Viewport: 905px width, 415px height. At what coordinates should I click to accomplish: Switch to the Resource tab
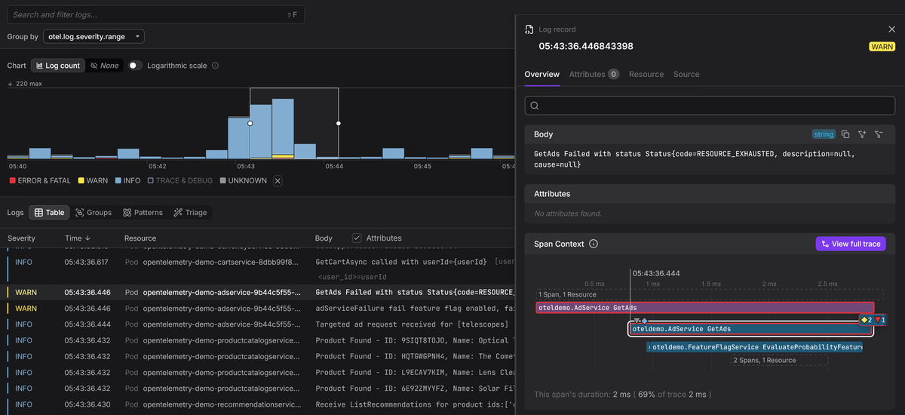(x=646, y=74)
